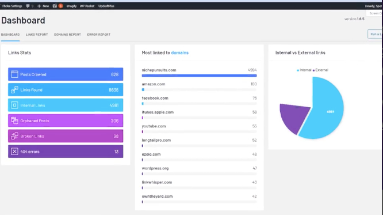The height and width of the screenshot is (215, 383).
Task: Click the domains link in heading
Action: 180,52
